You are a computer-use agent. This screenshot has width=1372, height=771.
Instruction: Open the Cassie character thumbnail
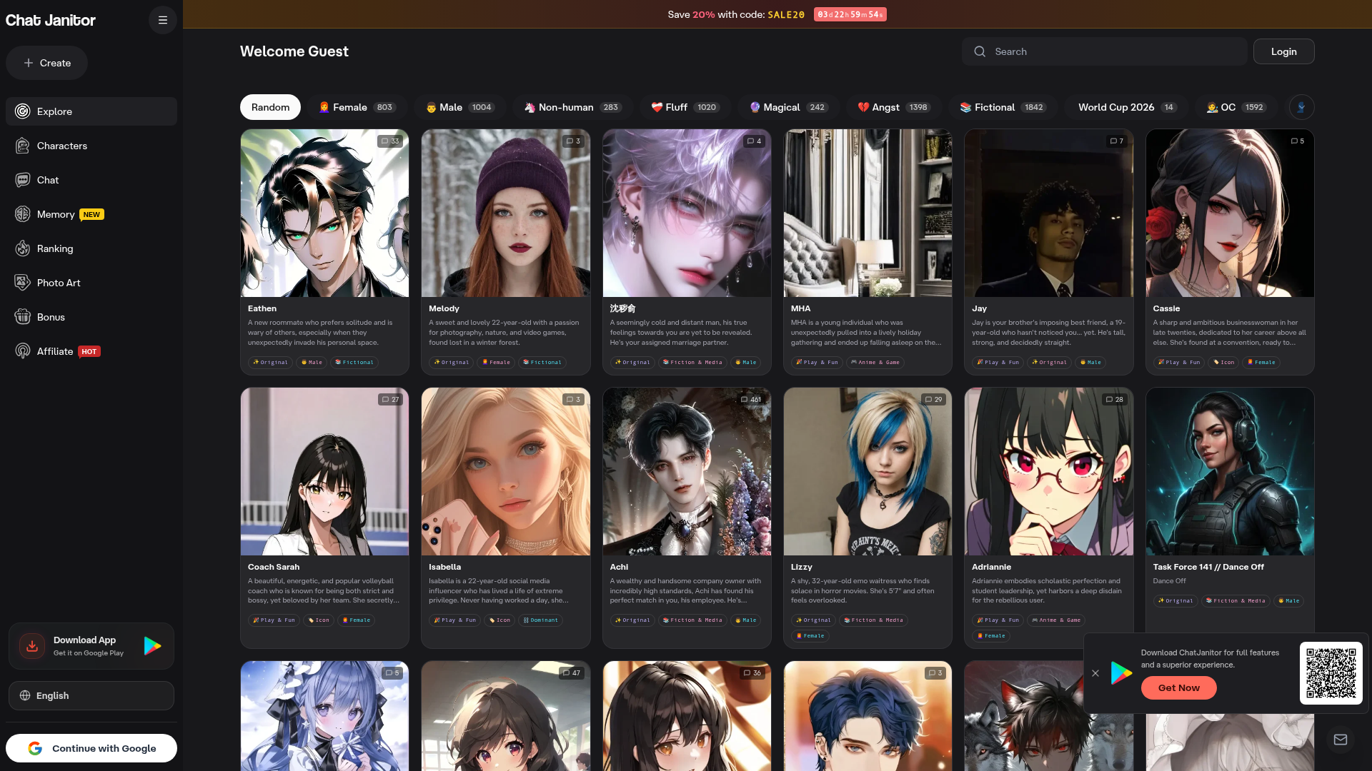[1230, 213]
